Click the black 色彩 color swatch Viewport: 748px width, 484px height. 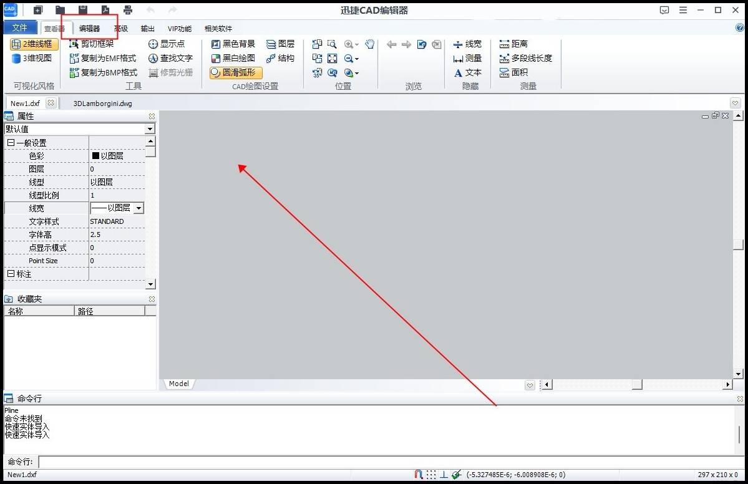point(95,155)
